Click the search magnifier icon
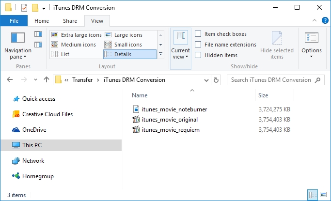331x201 pixels. (318, 80)
